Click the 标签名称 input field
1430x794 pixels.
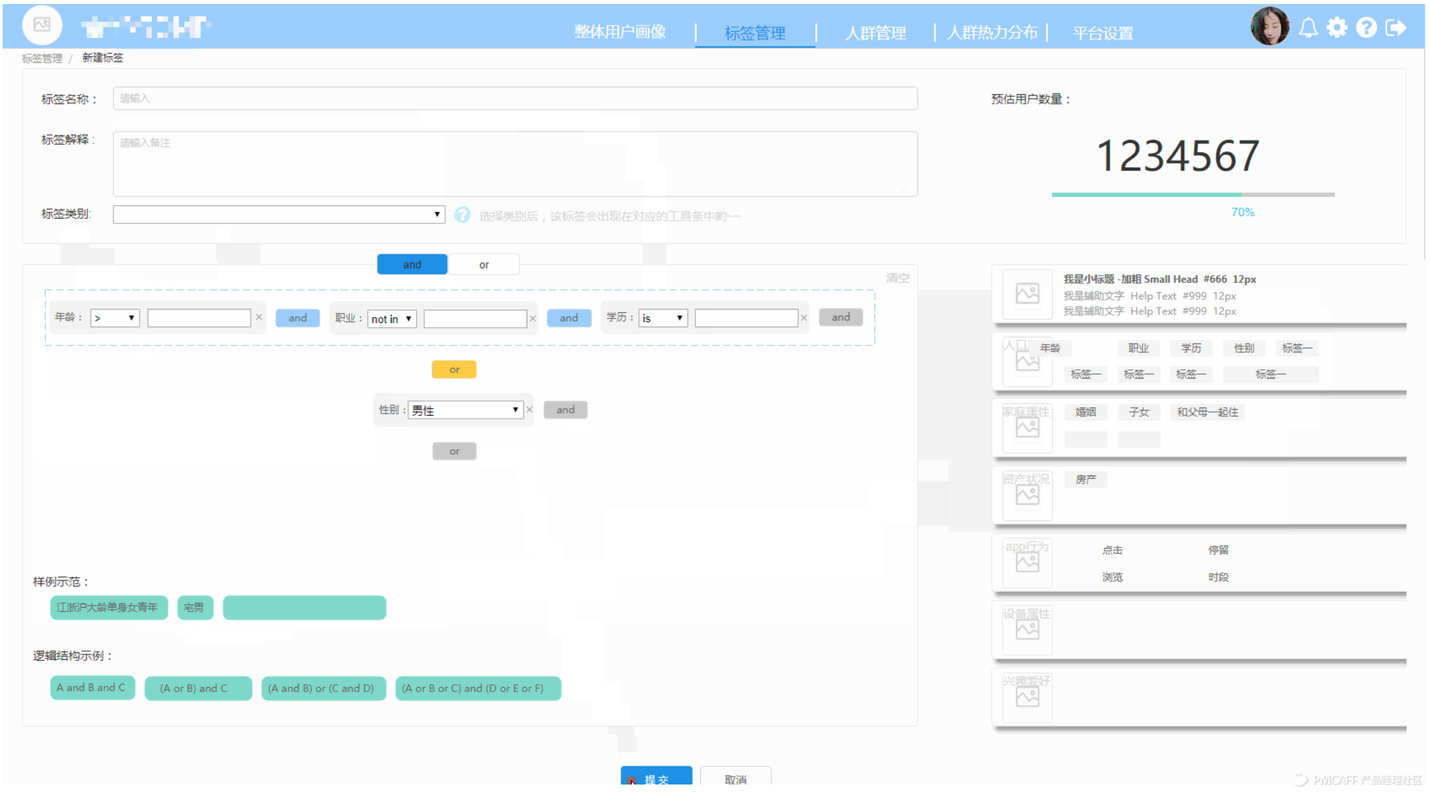(515, 98)
